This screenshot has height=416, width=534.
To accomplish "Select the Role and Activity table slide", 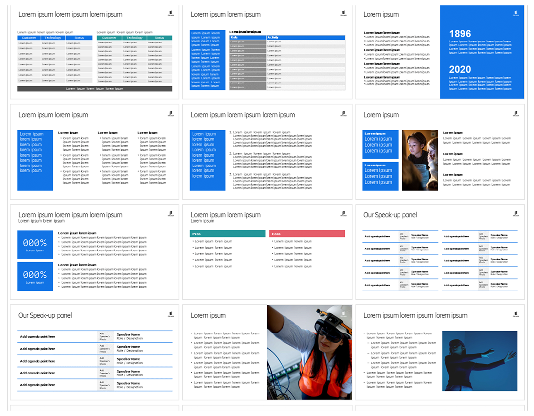I will click(x=267, y=52).
